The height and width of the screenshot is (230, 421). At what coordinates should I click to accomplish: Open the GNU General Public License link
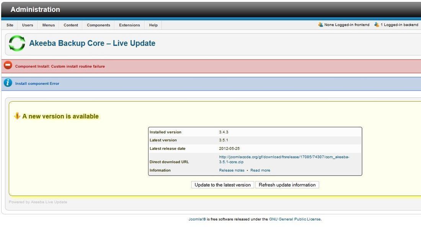[x=295, y=219]
